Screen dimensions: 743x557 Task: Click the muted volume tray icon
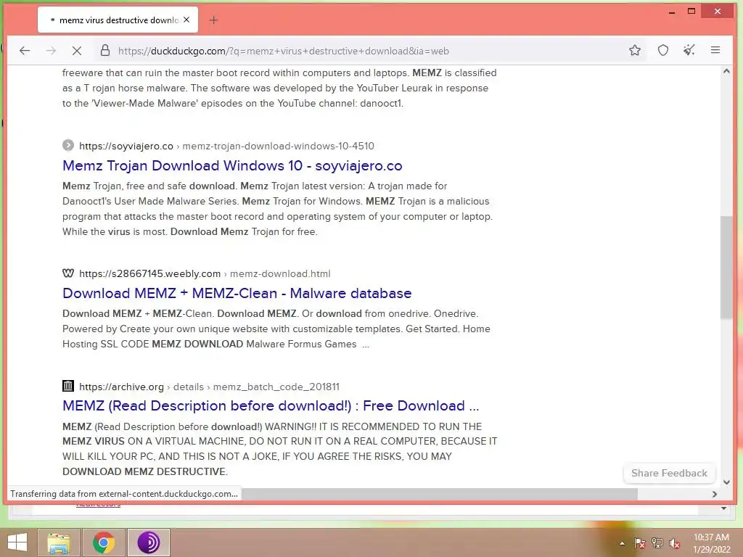click(675, 543)
